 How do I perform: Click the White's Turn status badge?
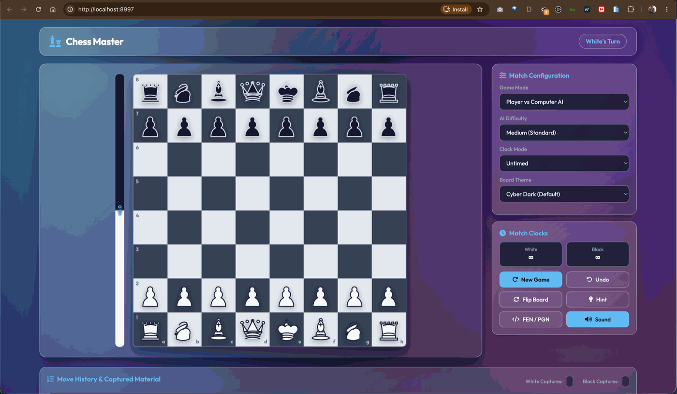(603, 42)
